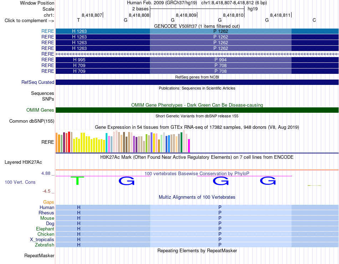The image size is (339, 264).
Task: Click the Zebrafish species label
Action: click(x=44, y=245)
